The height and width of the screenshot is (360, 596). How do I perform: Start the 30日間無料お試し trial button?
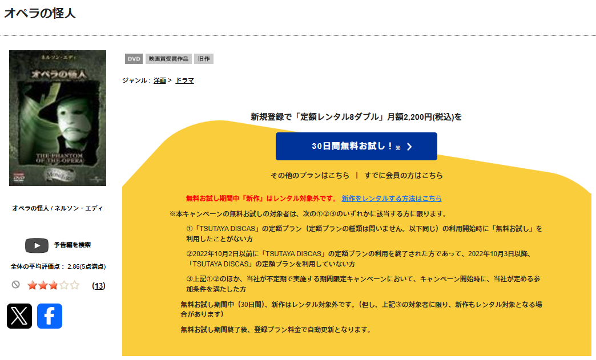click(x=356, y=146)
